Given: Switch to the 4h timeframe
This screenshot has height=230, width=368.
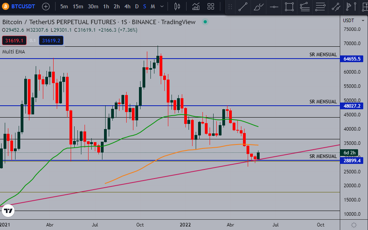Looking at the screenshot, I should [127, 7].
